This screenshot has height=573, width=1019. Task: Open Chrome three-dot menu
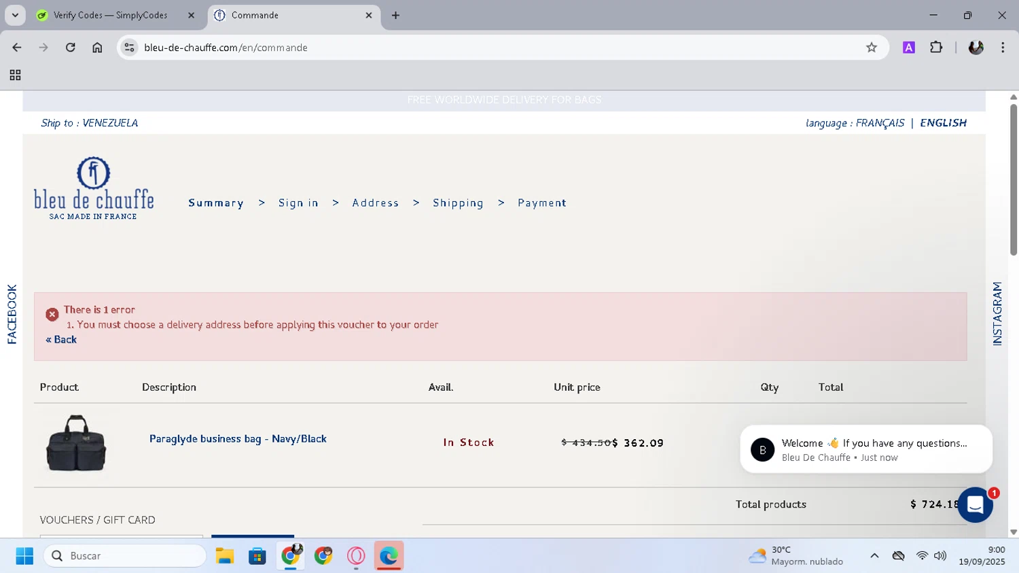tap(1003, 48)
